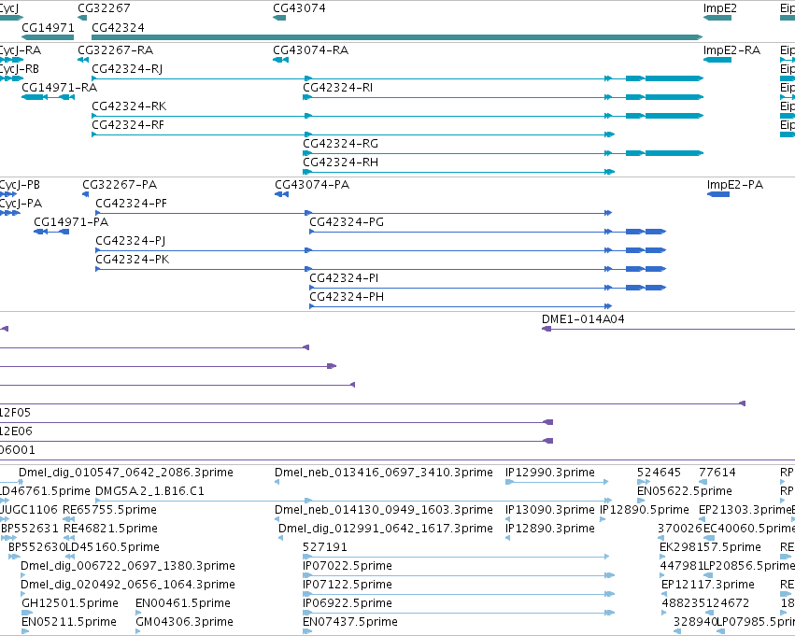Image resolution: width=795 pixels, height=636 pixels.
Task: Click Dmel_dig_020492_0656_1064.3prime EST label
Action: [x=128, y=586]
